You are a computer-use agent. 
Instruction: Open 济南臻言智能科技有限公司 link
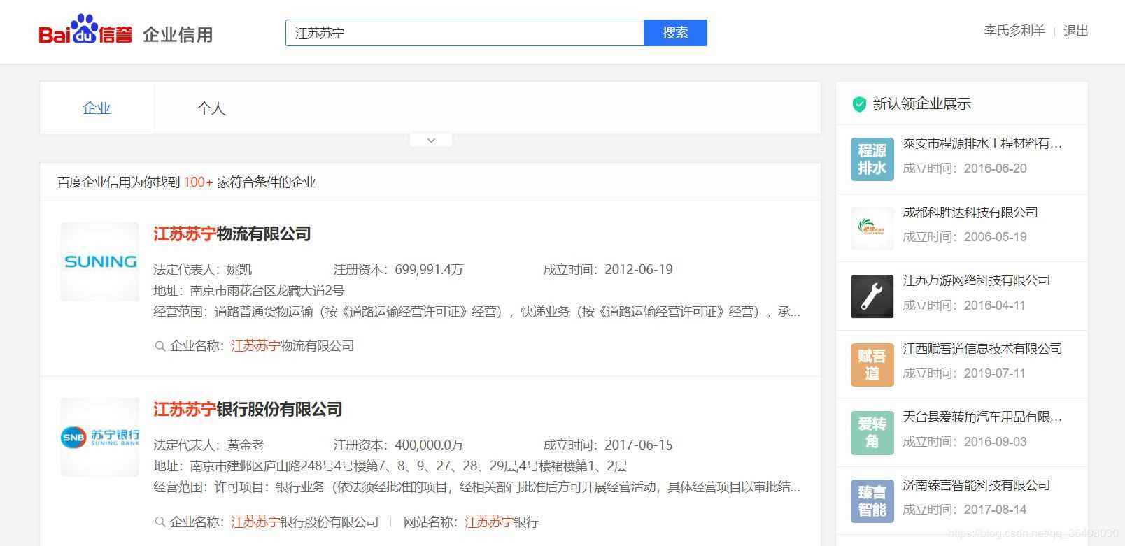tap(976, 485)
